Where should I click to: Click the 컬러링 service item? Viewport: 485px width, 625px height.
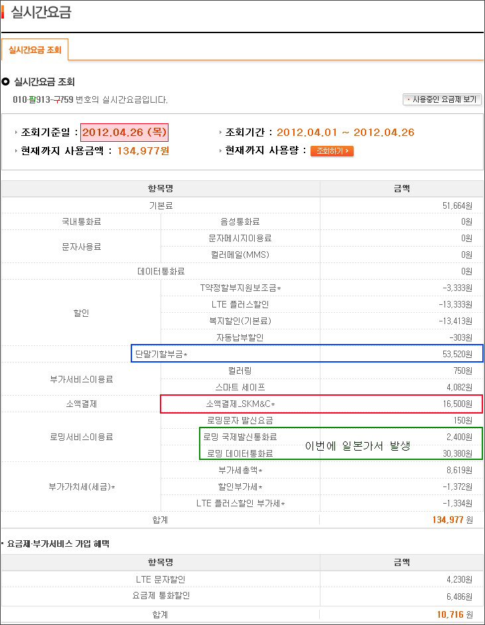coord(240,370)
